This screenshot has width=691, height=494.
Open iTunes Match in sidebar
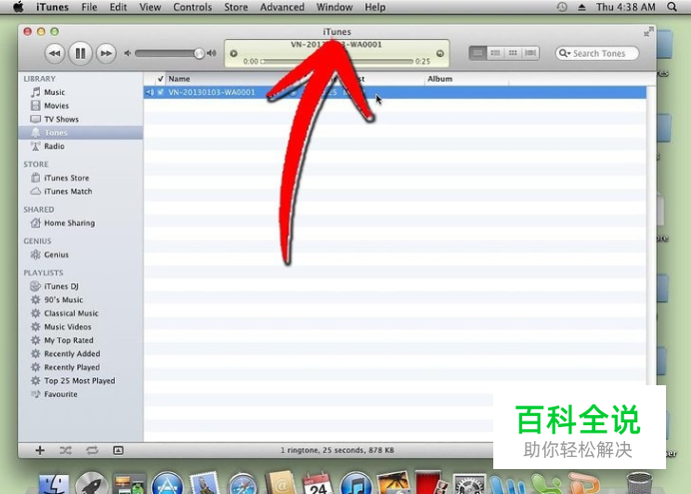pyautogui.click(x=68, y=192)
